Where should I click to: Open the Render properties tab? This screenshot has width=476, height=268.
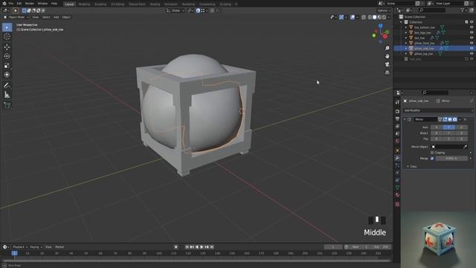397,112
